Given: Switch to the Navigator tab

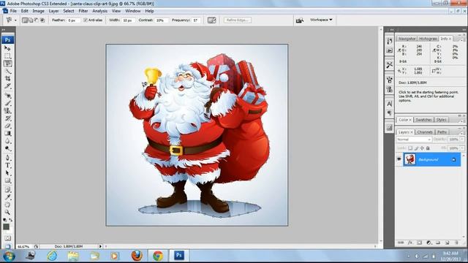Looking at the screenshot, I should (407, 39).
